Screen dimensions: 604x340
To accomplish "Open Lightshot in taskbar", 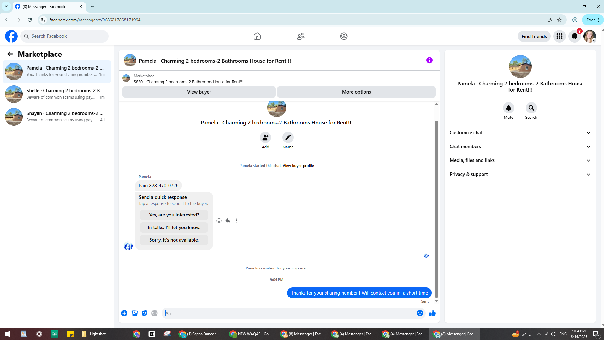I will (94, 334).
